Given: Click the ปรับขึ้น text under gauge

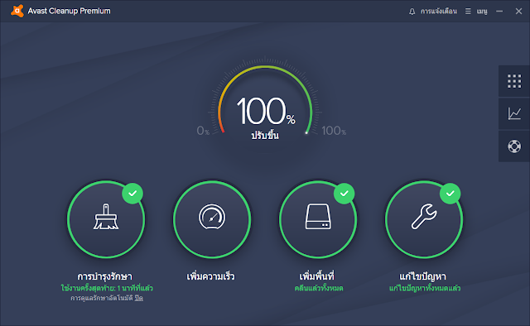Looking at the screenshot, I should click(x=265, y=136).
